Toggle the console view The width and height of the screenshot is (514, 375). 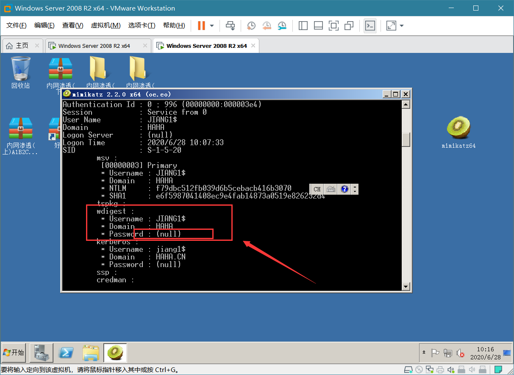tap(370, 26)
